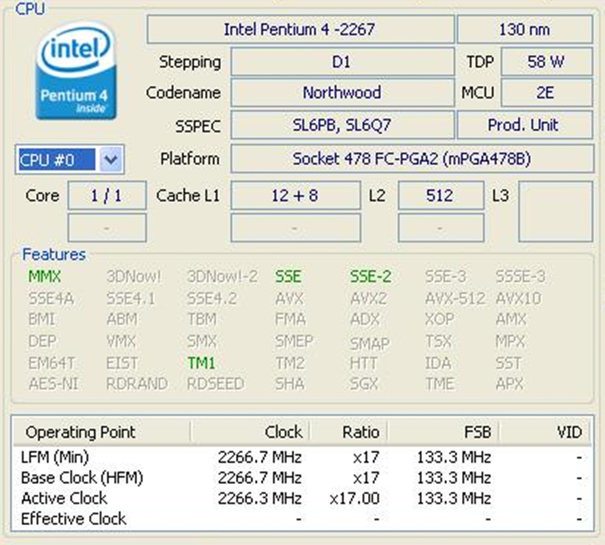Click the EIST feature label
The height and width of the screenshot is (545, 605).
coord(122,363)
